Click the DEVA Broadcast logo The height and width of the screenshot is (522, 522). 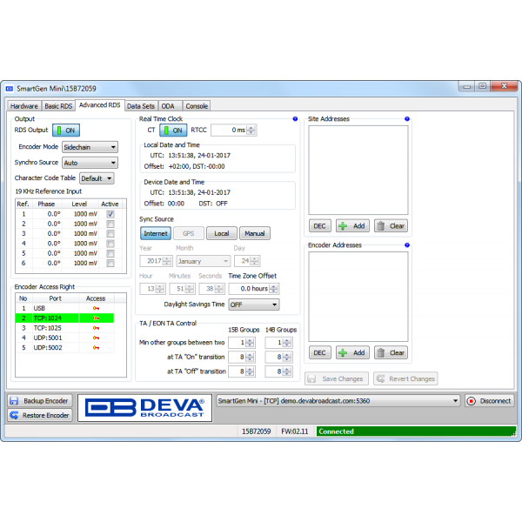point(144,408)
